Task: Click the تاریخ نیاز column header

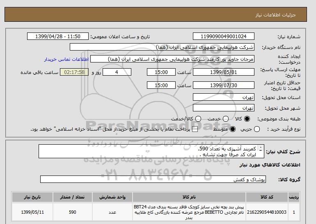Action: [32, 197]
